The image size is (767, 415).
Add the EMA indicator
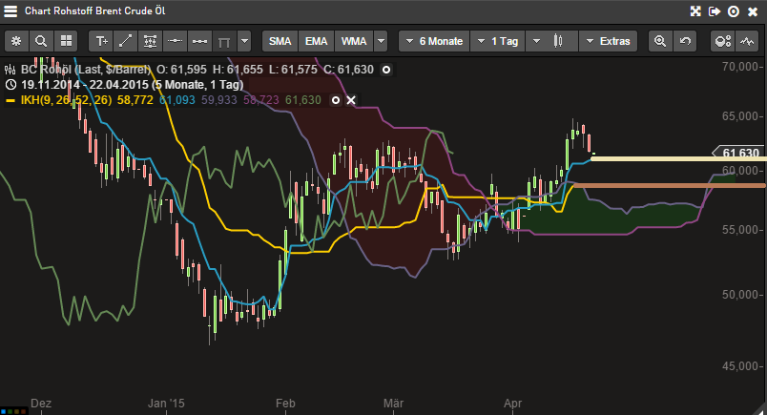(316, 41)
